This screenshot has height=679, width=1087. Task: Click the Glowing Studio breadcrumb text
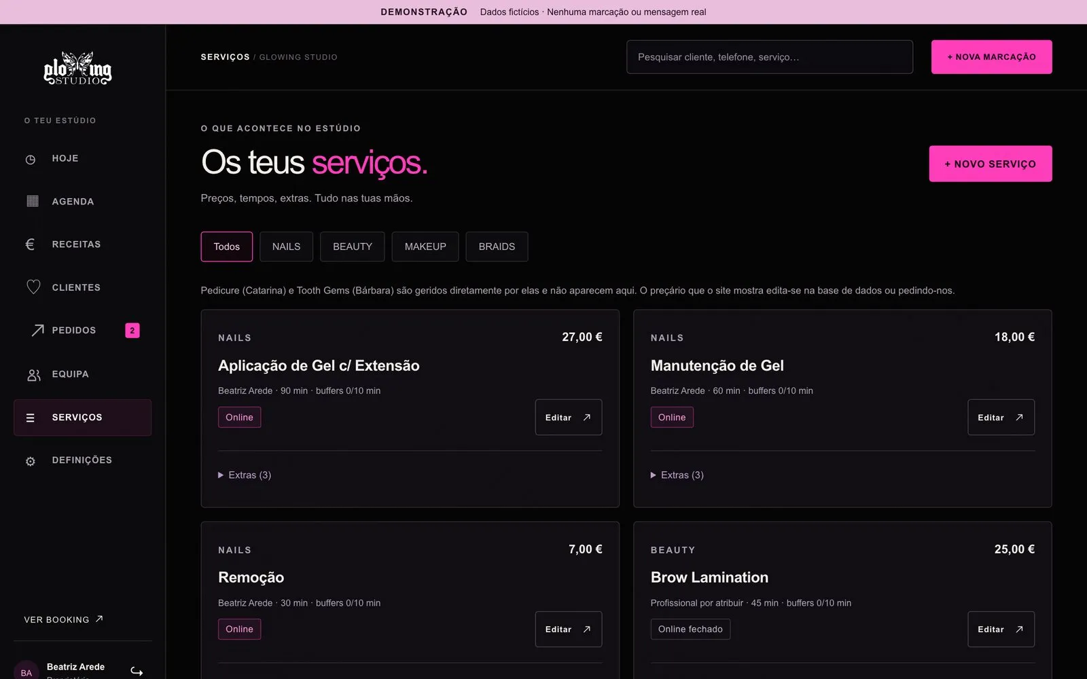coord(298,57)
